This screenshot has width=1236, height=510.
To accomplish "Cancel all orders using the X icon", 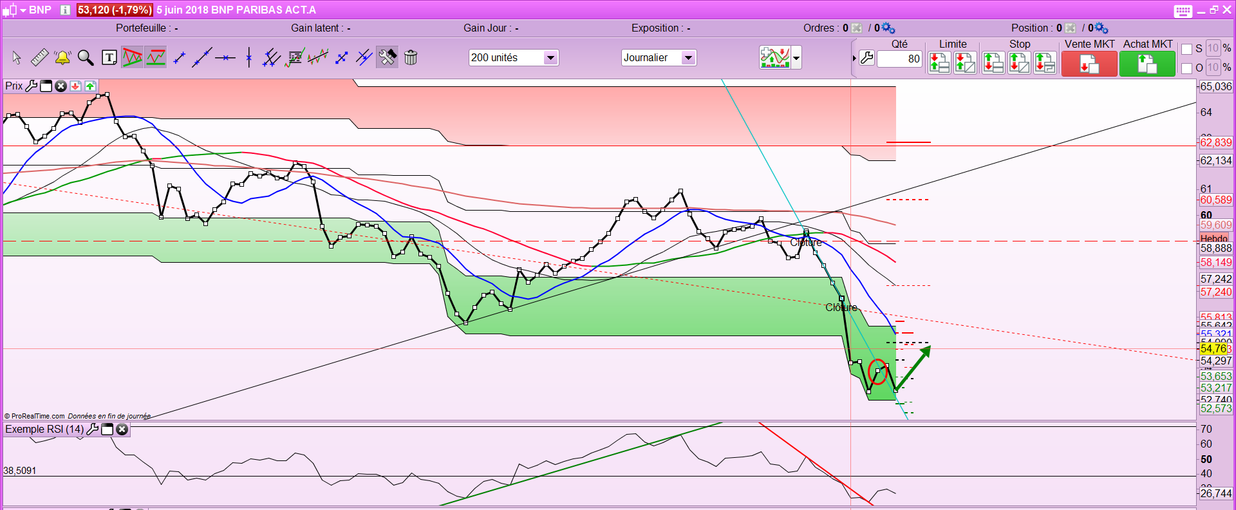I will coord(856,28).
